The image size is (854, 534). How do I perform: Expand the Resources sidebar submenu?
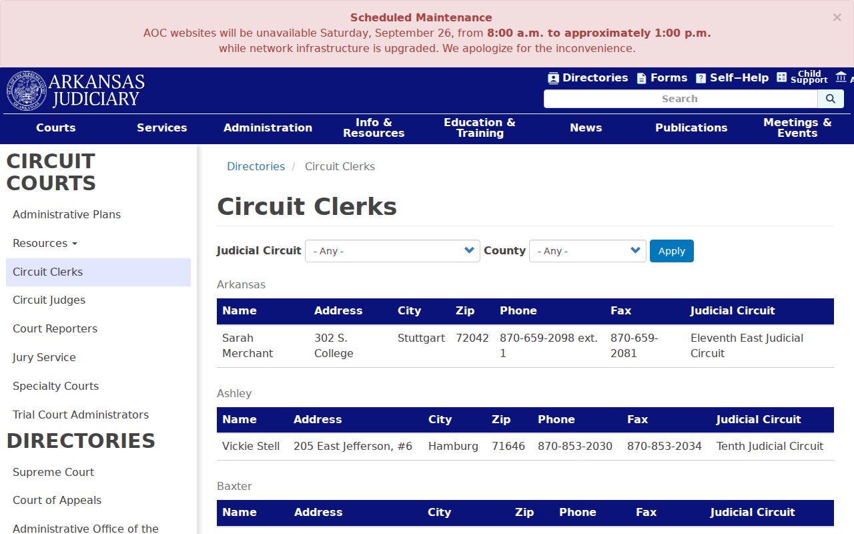45,243
